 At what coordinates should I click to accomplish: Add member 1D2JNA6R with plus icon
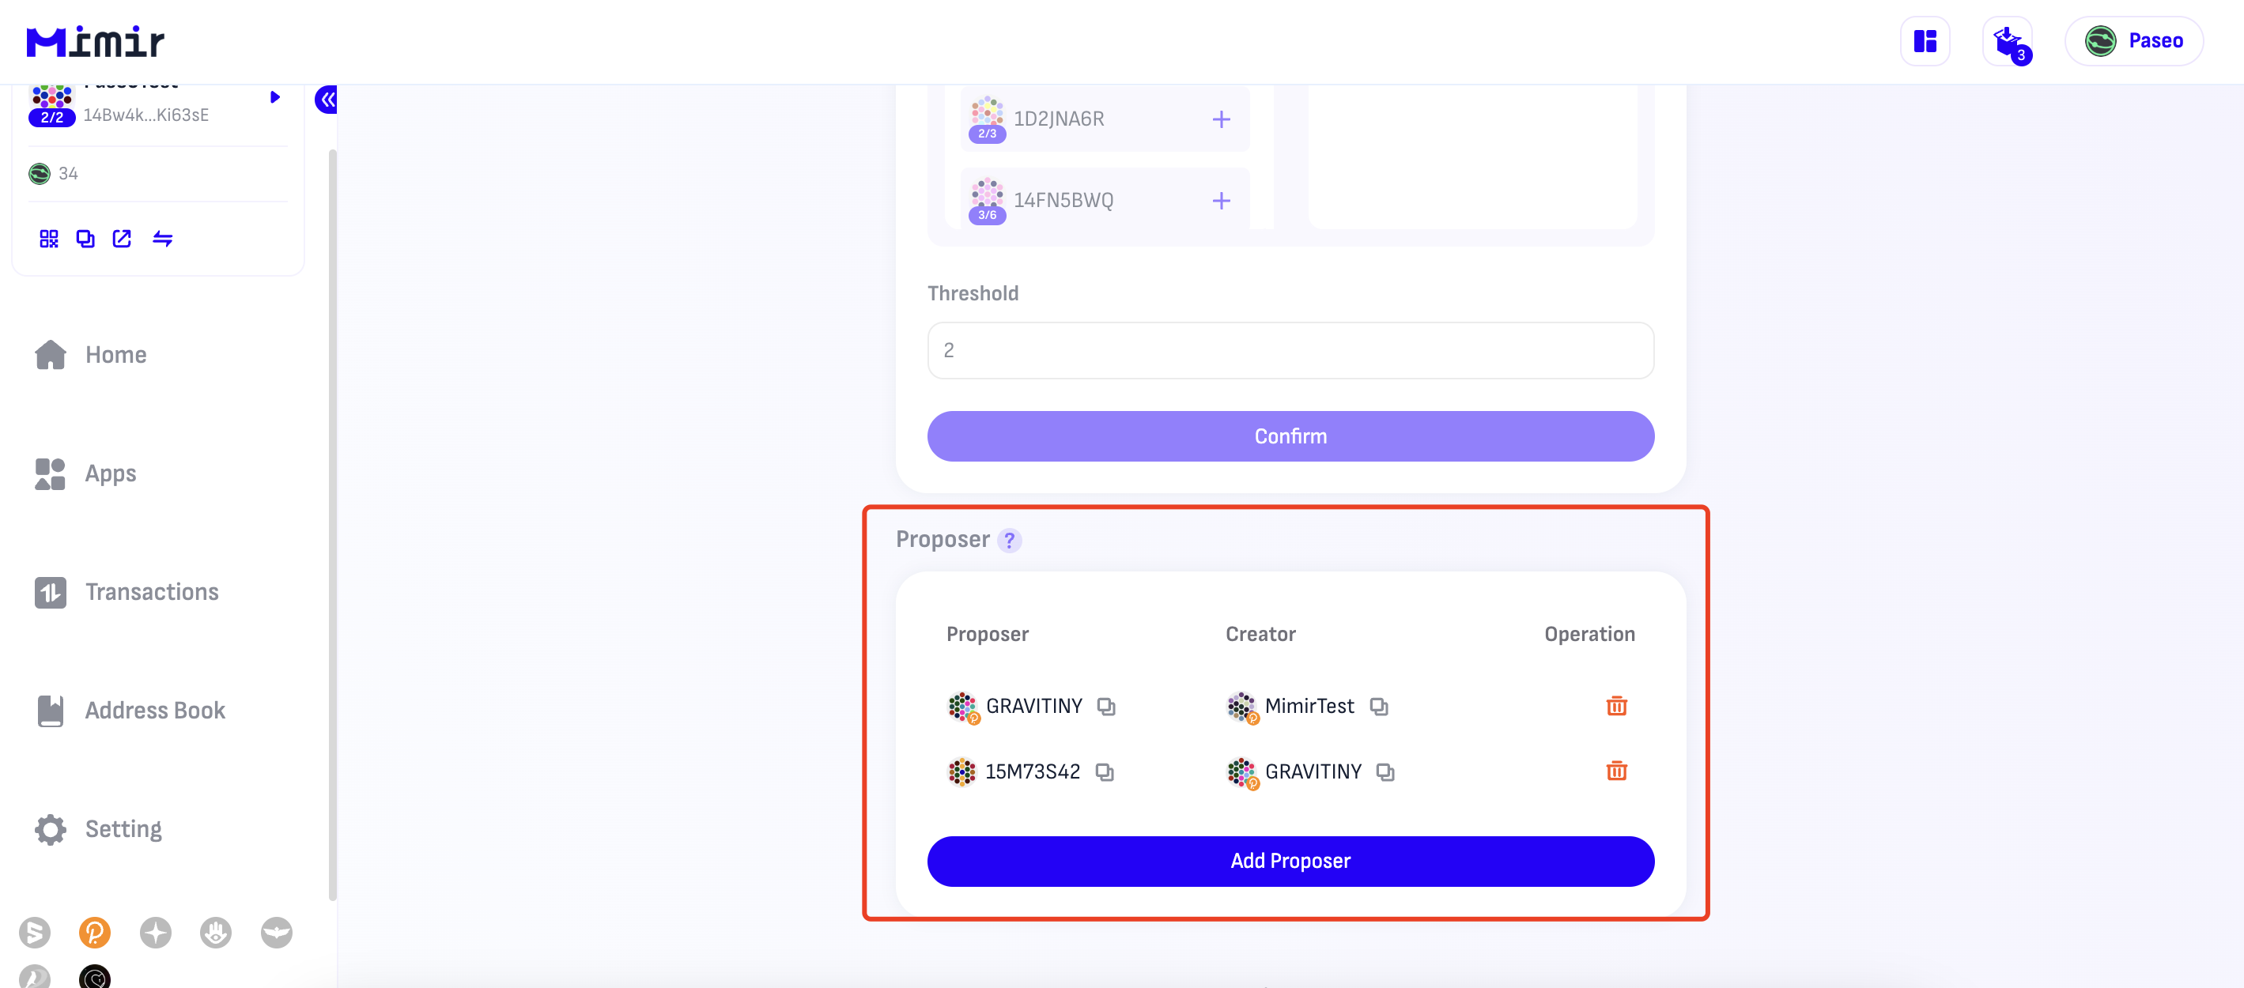click(x=1222, y=119)
